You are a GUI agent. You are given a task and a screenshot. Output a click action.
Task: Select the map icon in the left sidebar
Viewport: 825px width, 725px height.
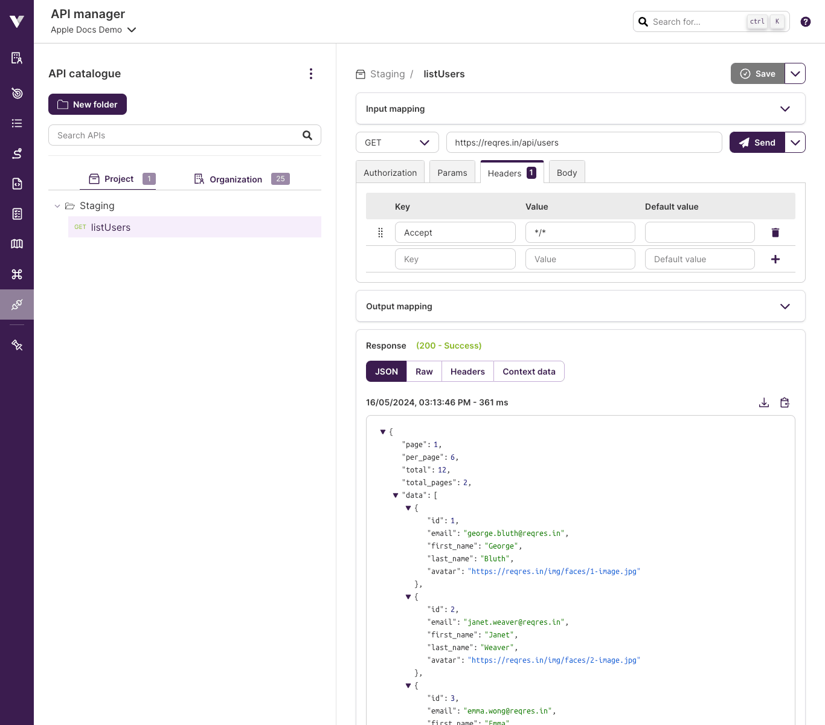[x=17, y=244]
